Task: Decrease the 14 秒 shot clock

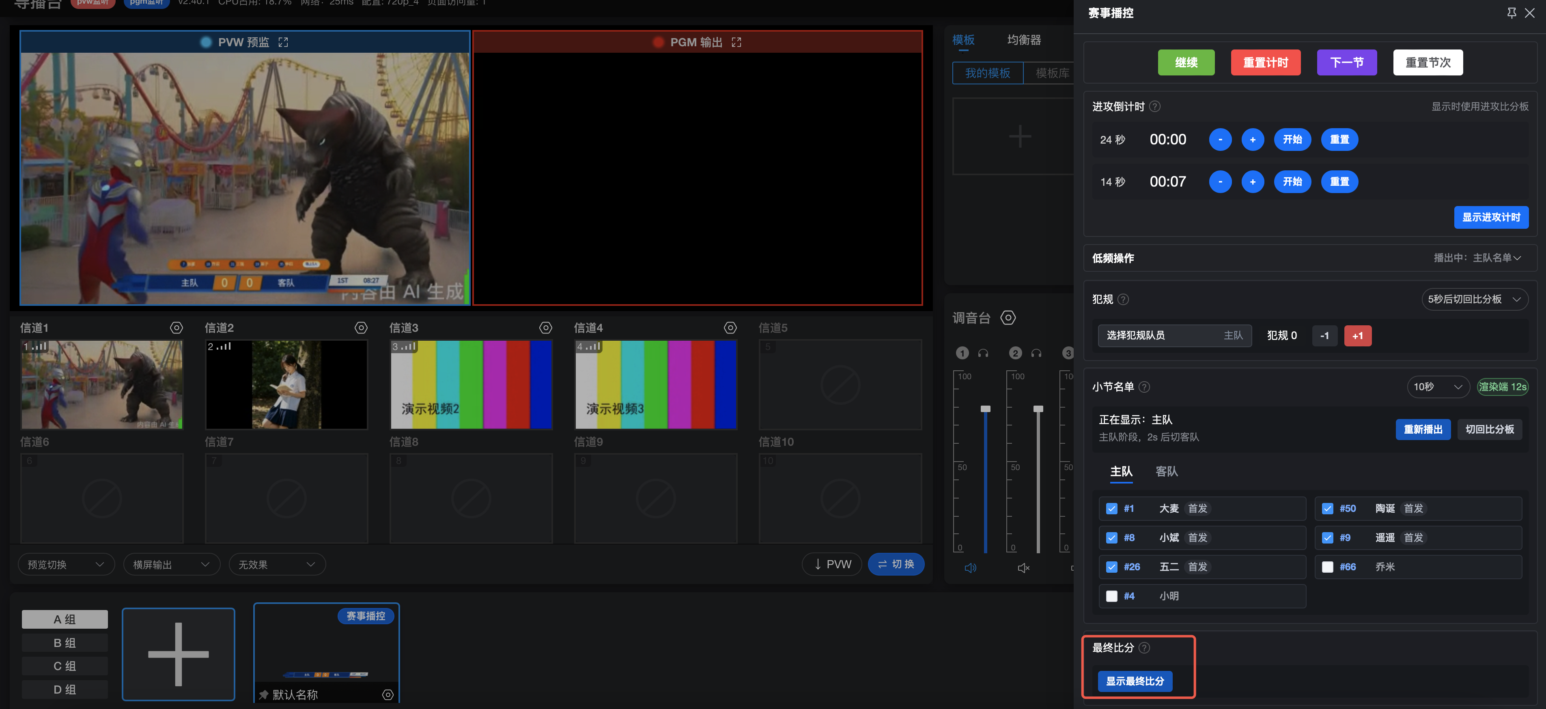Action: [1220, 182]
